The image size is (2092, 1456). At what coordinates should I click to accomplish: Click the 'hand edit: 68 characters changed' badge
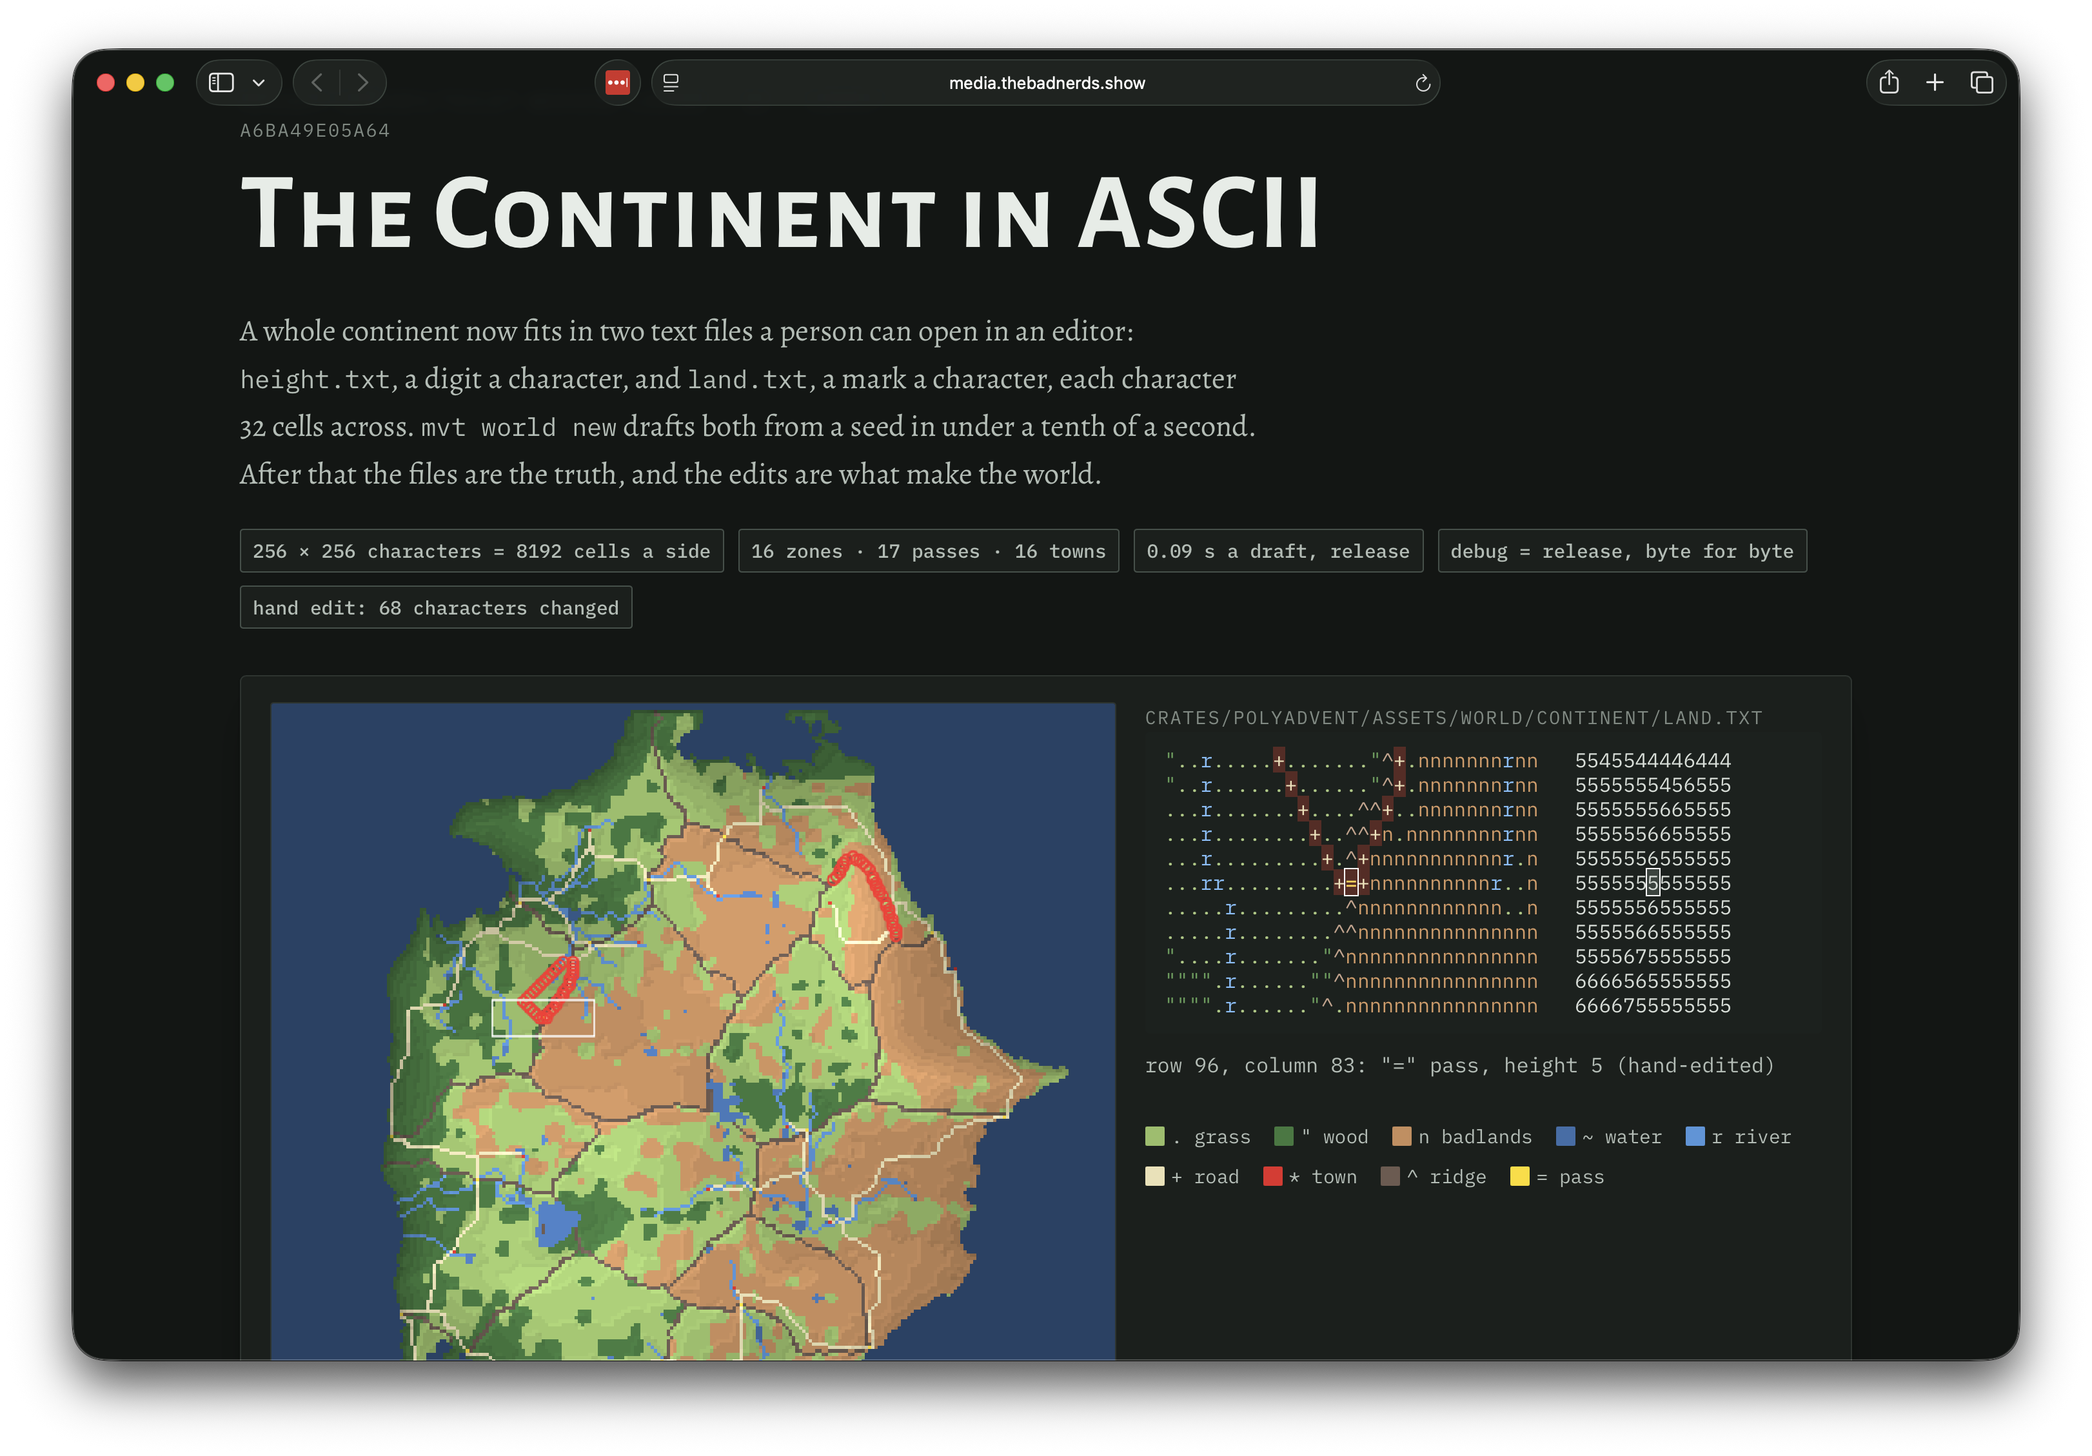[x=435, y=607]
